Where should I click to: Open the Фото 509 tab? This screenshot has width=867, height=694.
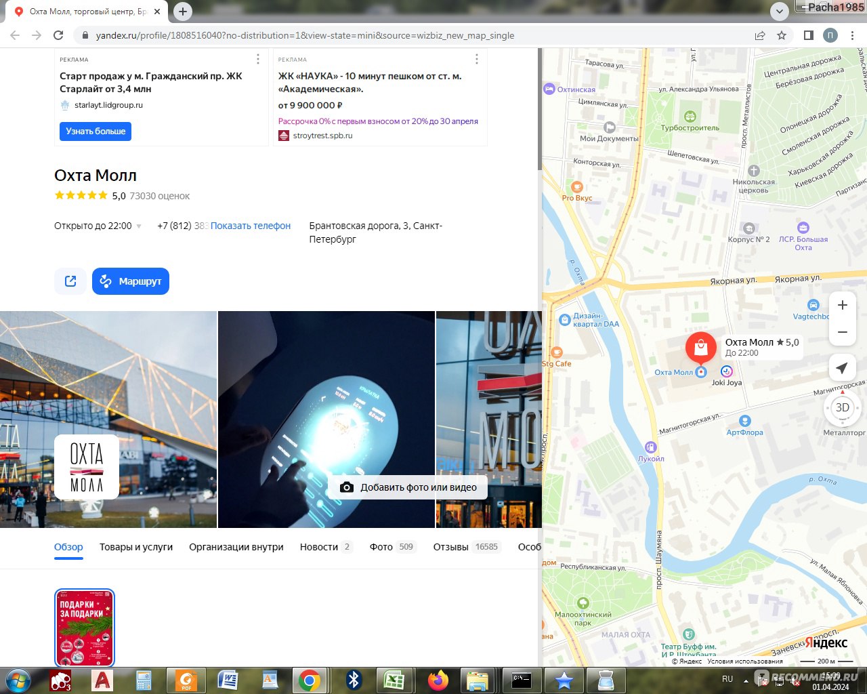coord(393,547)
